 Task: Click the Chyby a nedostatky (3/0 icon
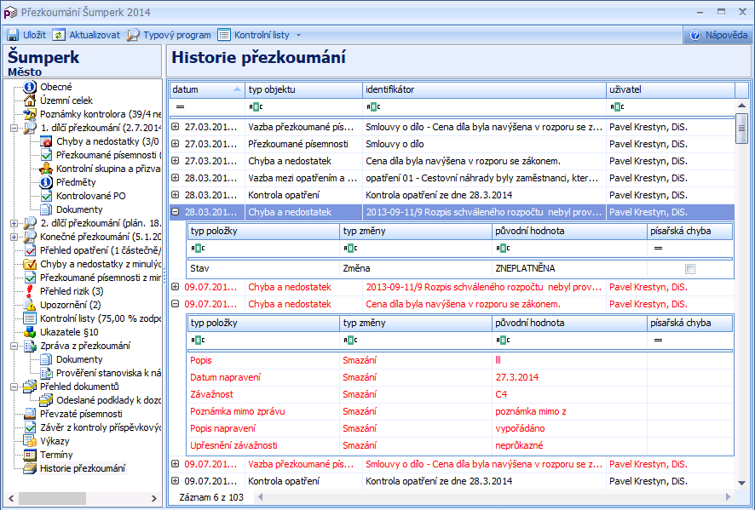pos(46,141)
